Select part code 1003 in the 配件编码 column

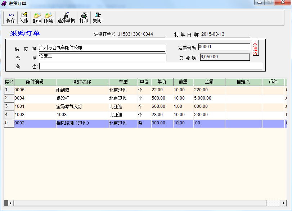pos(35,115)
